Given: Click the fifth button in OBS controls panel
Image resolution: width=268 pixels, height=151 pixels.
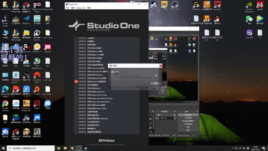Looking at the screenshot, I should [188, 127].
